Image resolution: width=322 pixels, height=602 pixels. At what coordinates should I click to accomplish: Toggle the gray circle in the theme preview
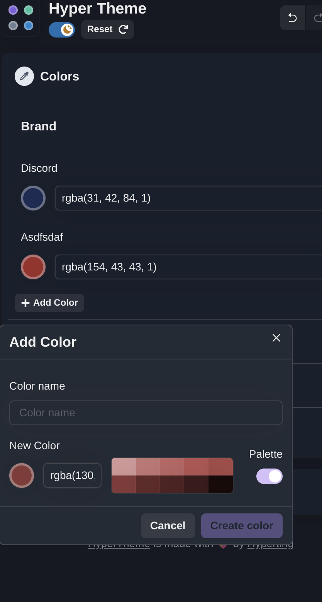[13, 26]
